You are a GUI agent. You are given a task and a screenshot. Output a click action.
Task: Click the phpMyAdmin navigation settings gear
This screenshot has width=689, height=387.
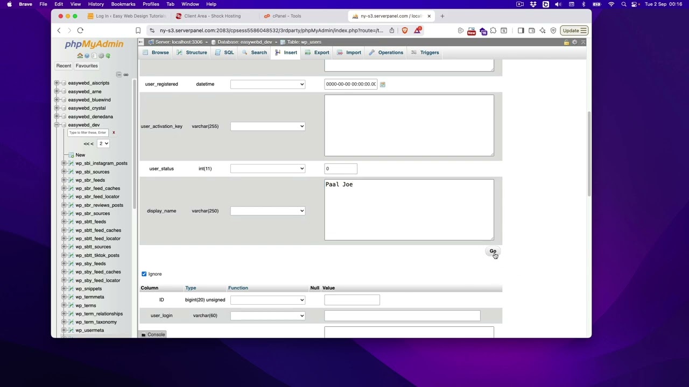101,56
